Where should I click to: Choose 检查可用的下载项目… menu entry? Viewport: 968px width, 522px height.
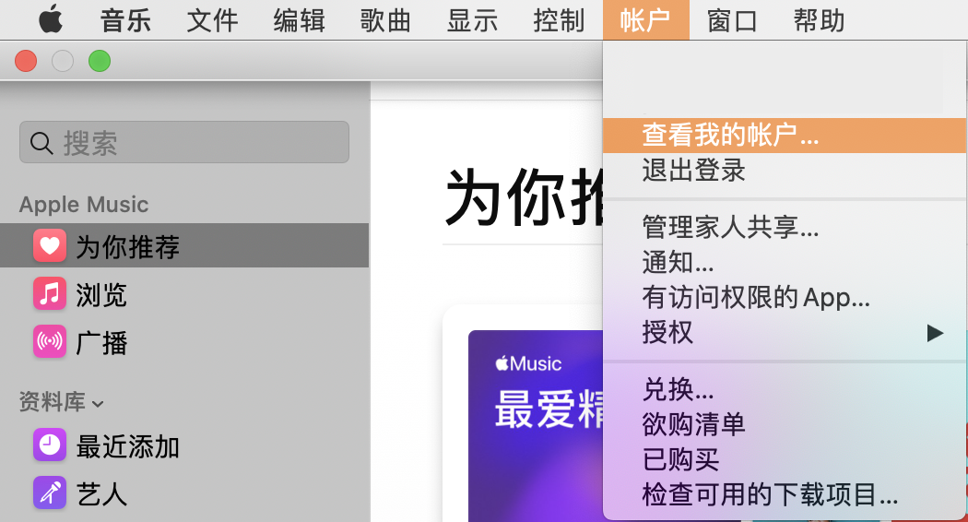[x=785, y=495]
